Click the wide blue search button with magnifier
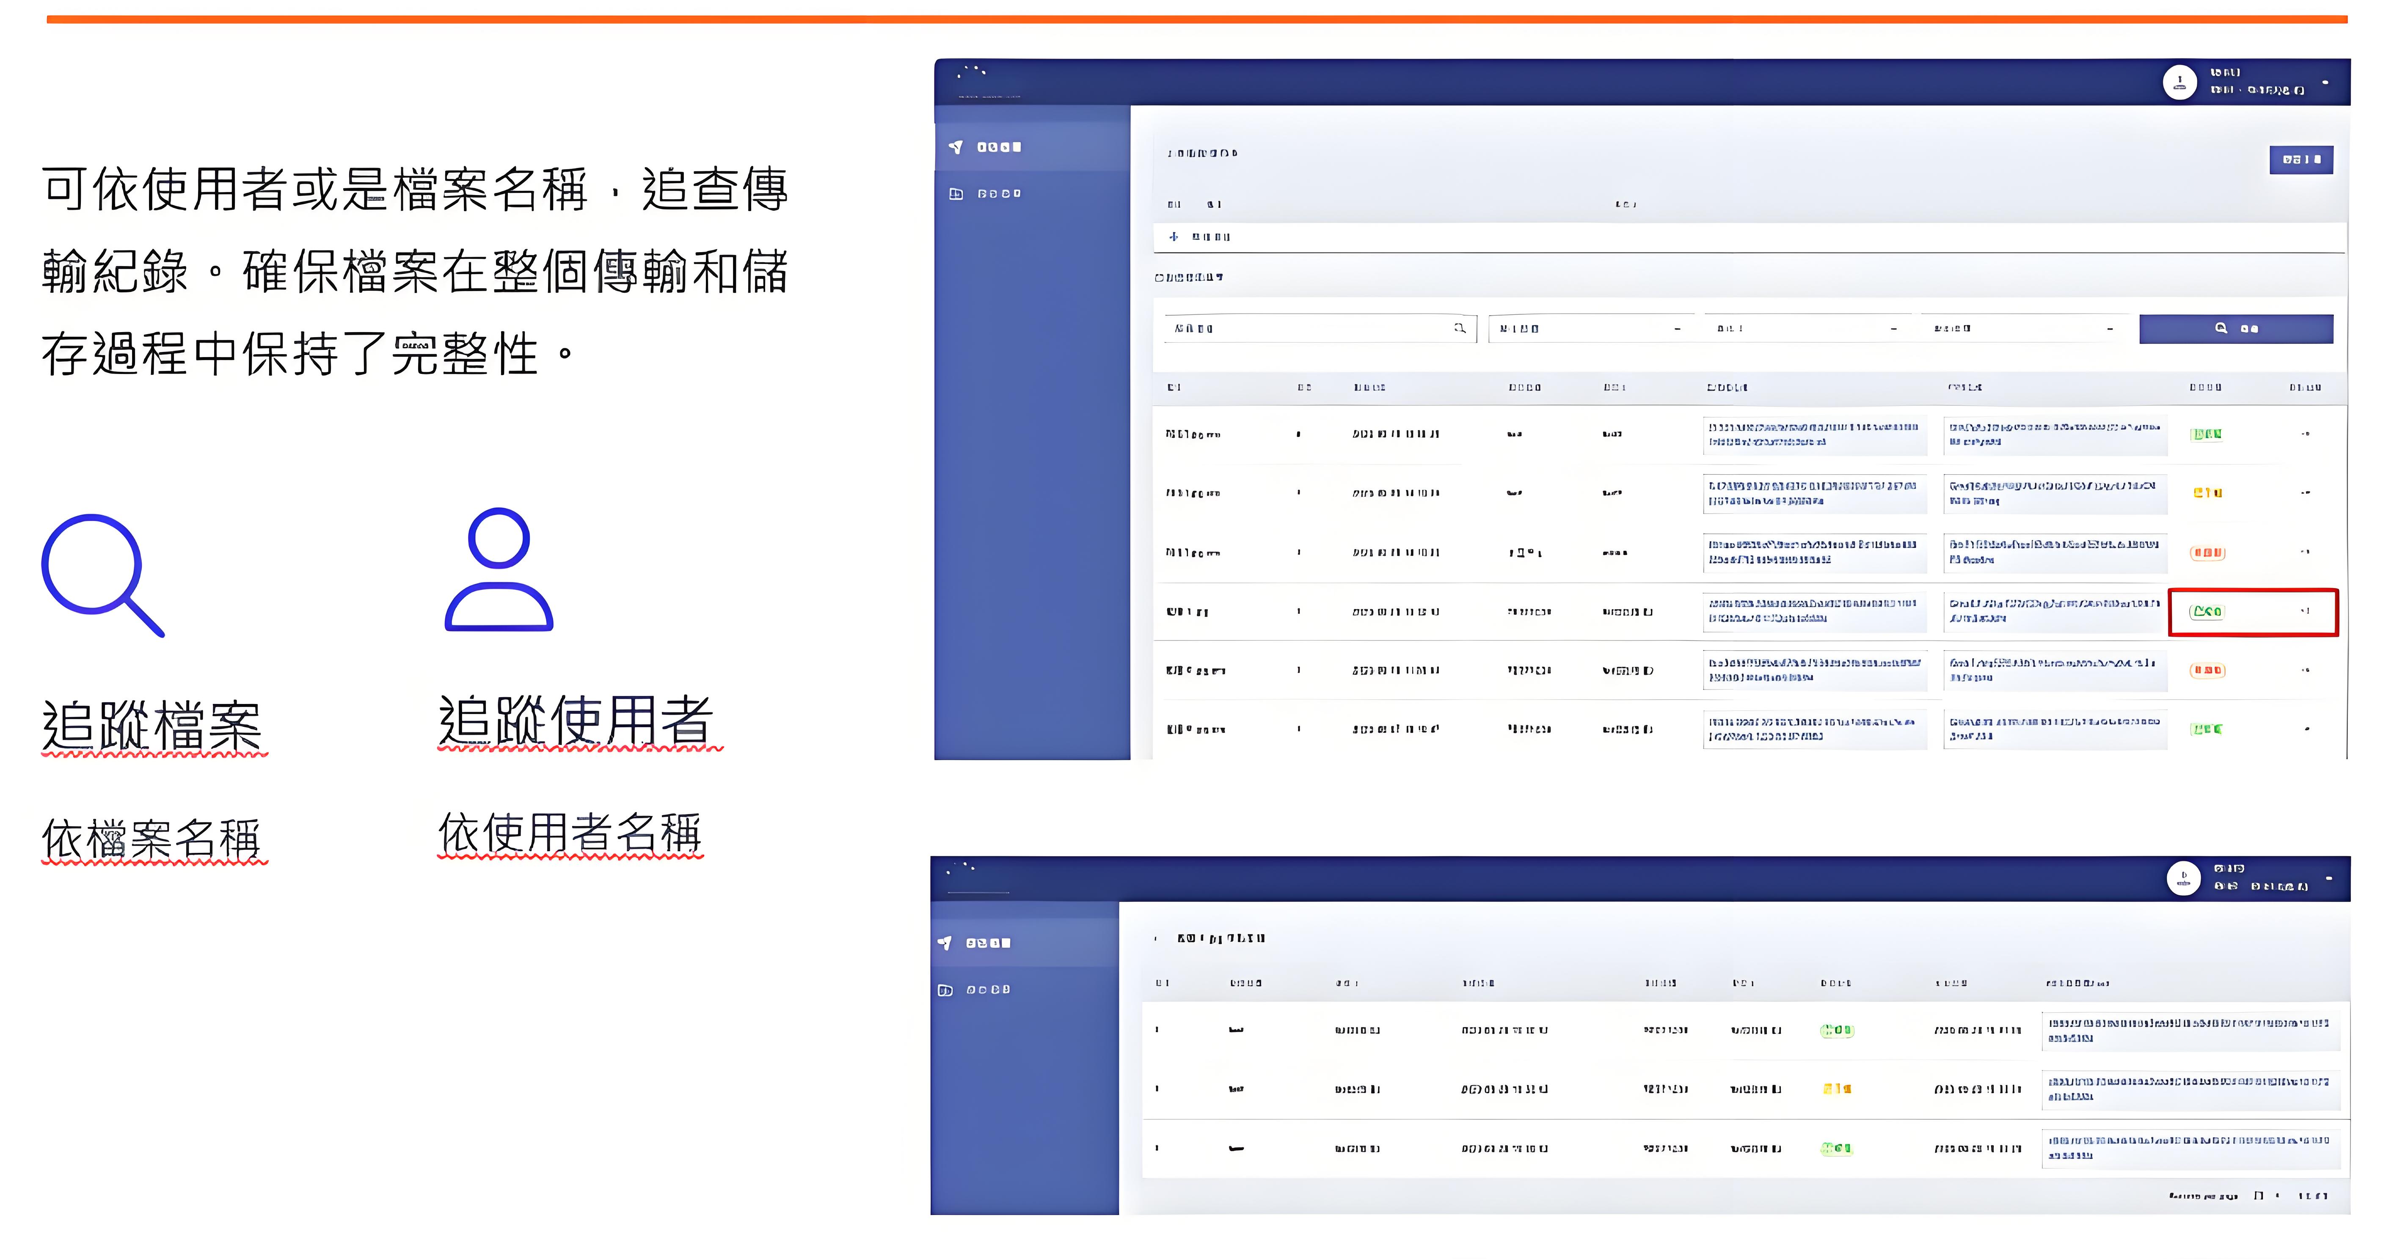2397x1259 pixels. pyautogui.click(x=2236, y=328)
